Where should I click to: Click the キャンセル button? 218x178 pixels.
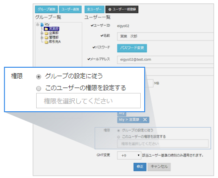159,167
